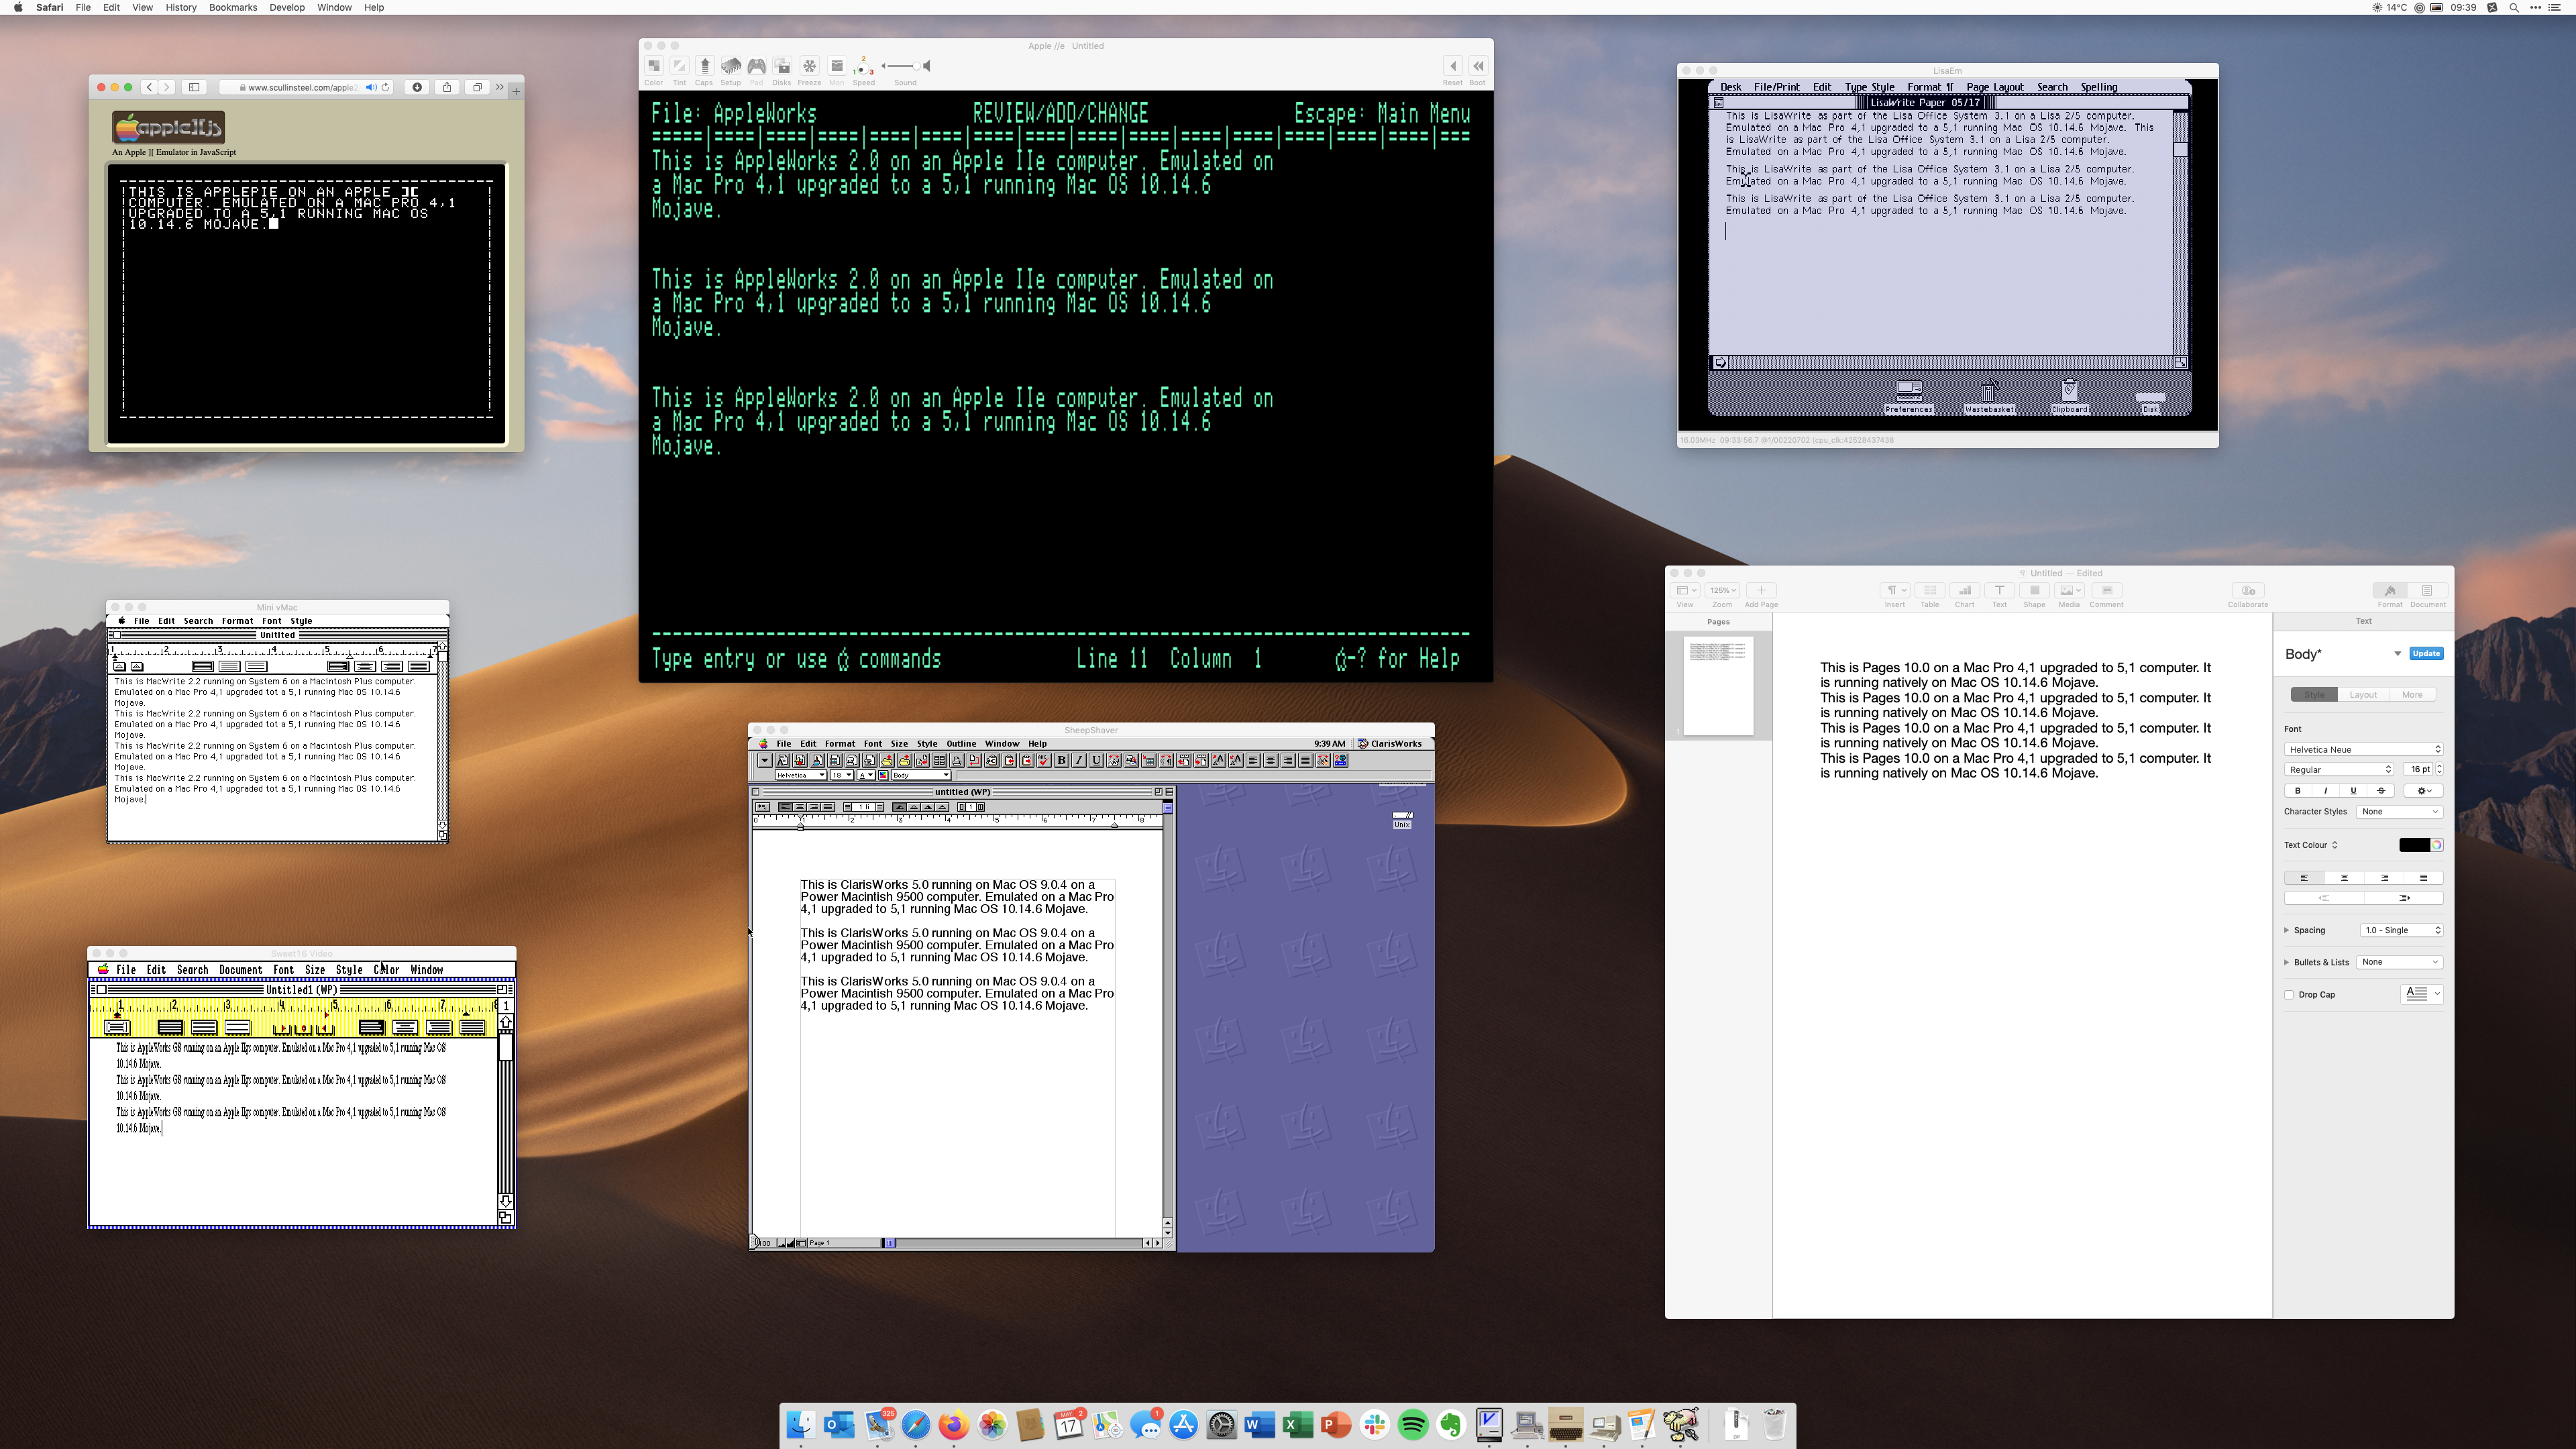2576x1449 pixels.
Task: Open the Document menu in AppleWorks GS
Action: 240,970
